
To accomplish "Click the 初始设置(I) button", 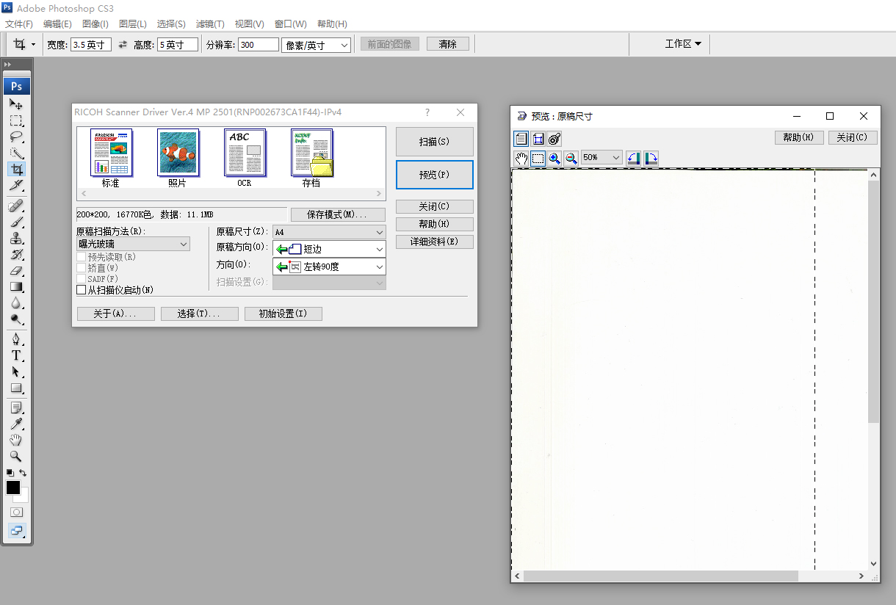I will coord(283,314).
